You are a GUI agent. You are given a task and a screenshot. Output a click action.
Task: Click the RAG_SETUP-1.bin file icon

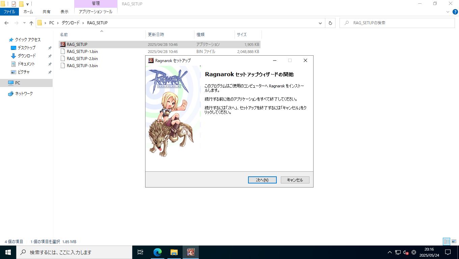click(63, 52)
